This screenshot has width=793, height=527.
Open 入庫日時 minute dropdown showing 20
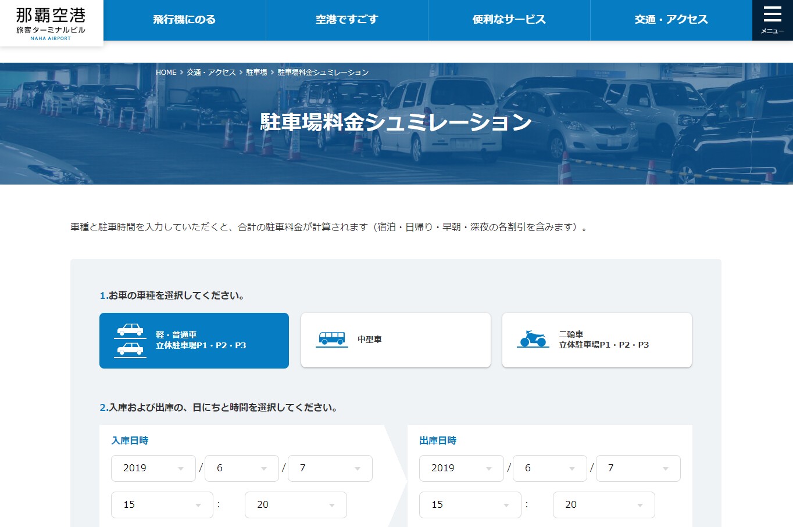(x=296, y=505)
